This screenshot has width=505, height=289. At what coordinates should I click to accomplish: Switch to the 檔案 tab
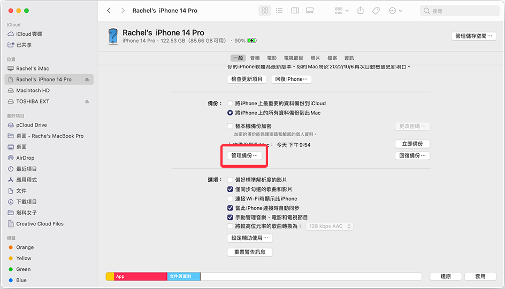pyautogui.click(x=332, y=58)
